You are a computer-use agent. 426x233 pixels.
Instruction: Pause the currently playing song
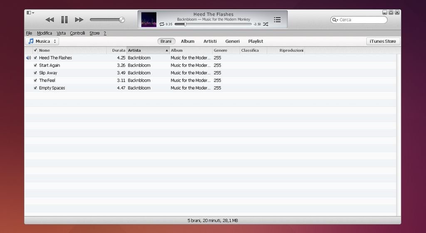(x=64, y=20)
